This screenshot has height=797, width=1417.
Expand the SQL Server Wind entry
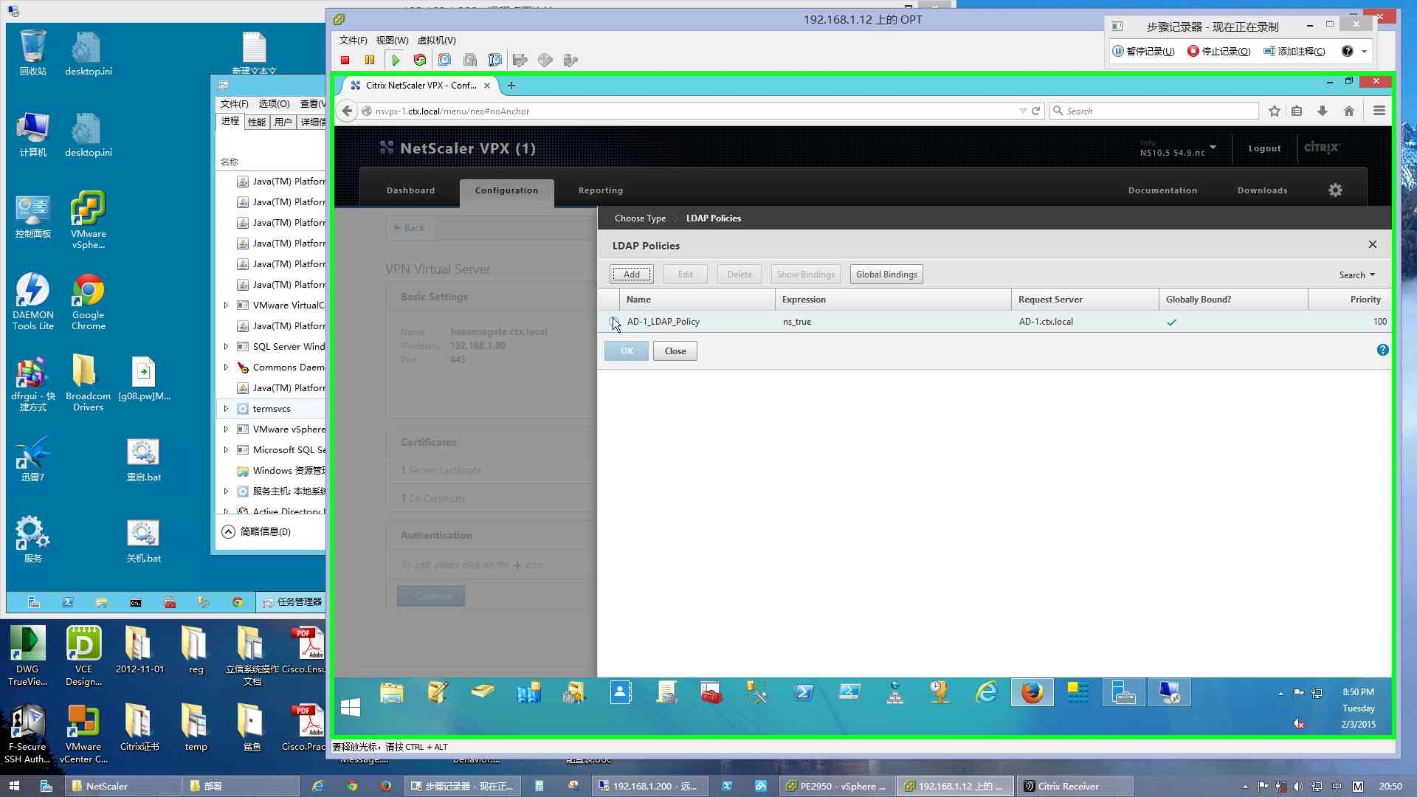(x=226, y=347)
